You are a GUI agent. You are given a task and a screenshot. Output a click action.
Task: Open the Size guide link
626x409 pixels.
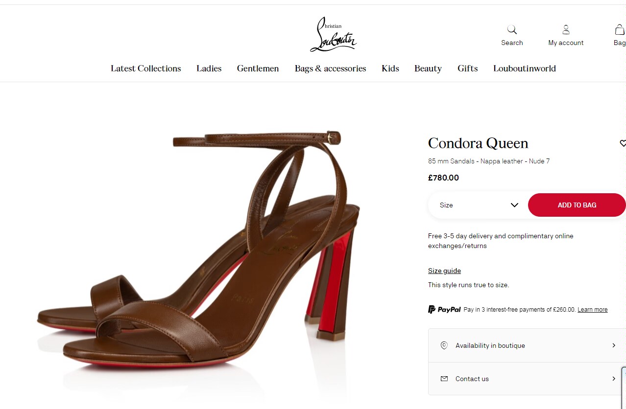444,271
